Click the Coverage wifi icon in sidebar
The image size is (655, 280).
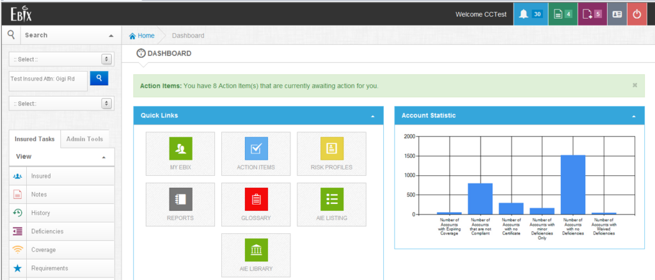pos(17,249)
